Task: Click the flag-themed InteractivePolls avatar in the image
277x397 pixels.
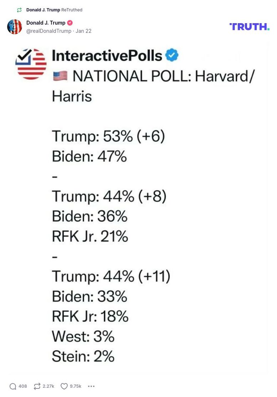Action: (x=31, y=64)
